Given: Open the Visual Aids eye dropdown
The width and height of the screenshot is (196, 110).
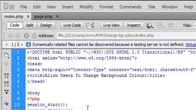Looking at the screenshot, I should tap(160, 25).
